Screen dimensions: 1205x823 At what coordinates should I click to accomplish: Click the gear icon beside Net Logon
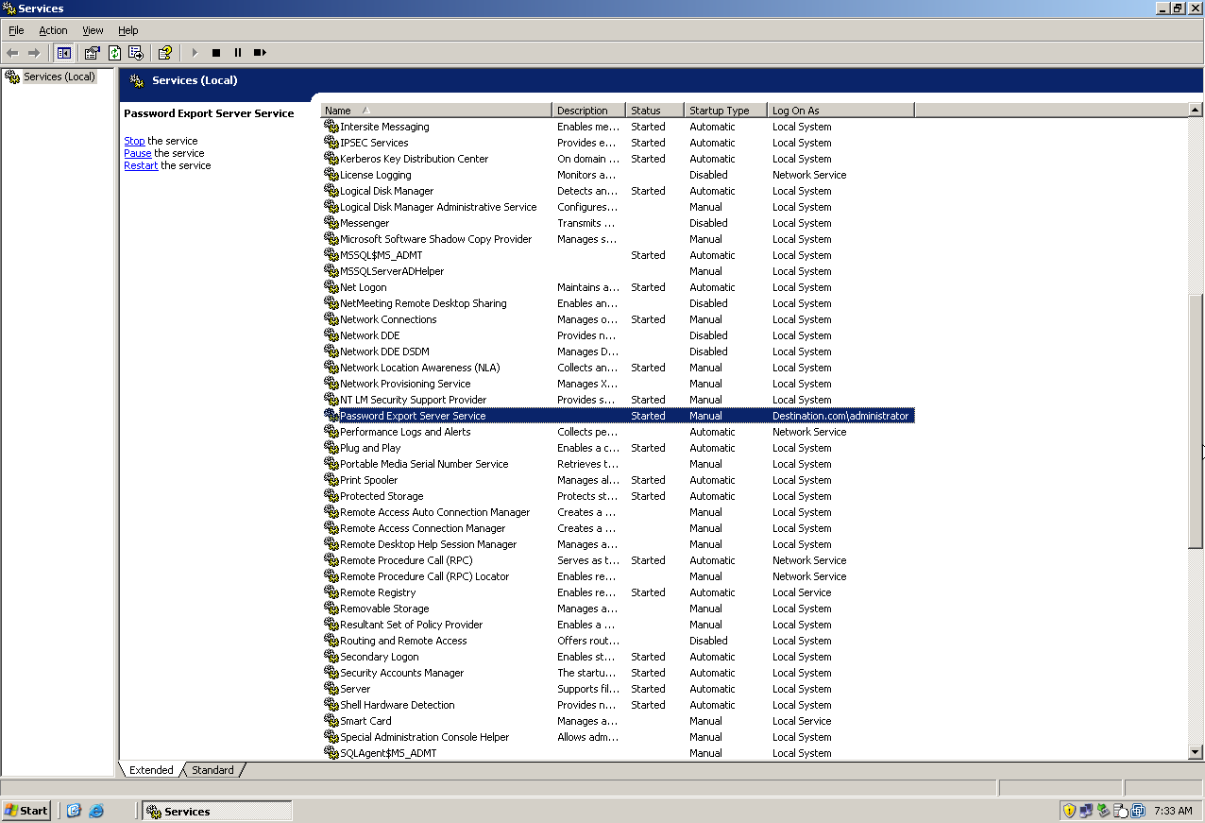331,287
